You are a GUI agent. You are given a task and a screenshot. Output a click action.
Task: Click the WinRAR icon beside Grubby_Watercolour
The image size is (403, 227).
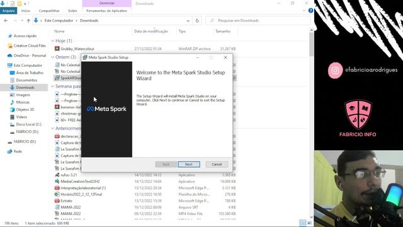pos(57,49)
